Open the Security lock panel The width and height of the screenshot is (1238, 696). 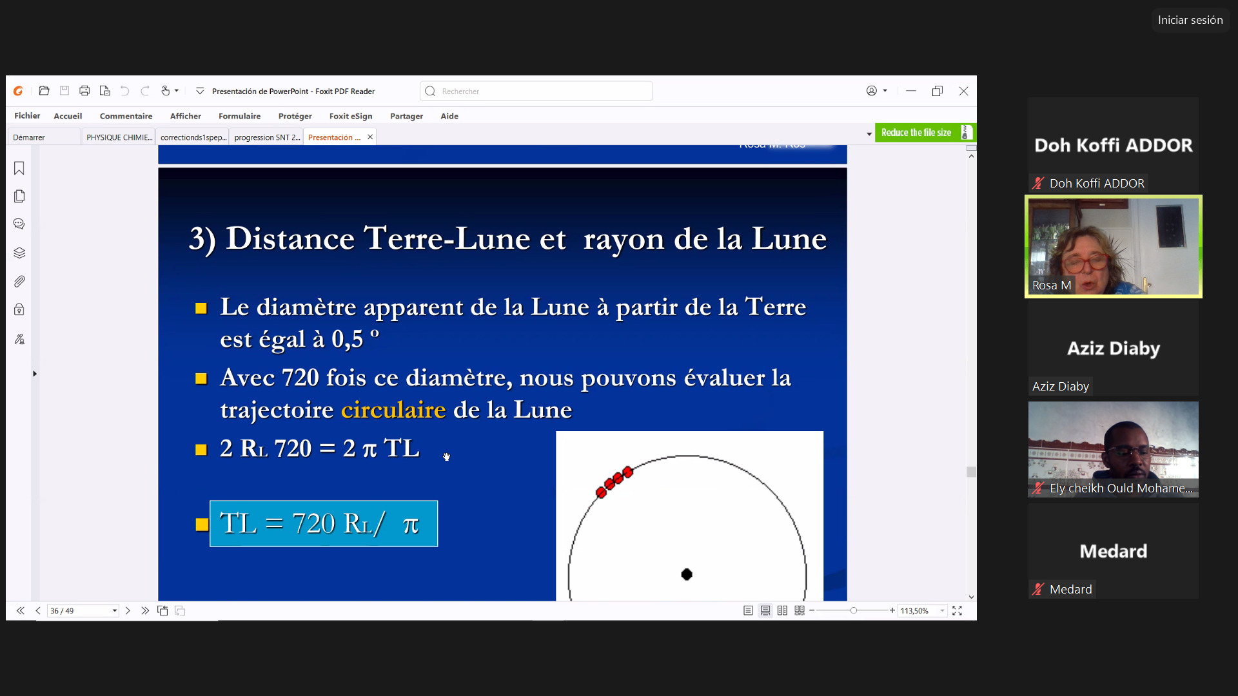pos(19,310)
